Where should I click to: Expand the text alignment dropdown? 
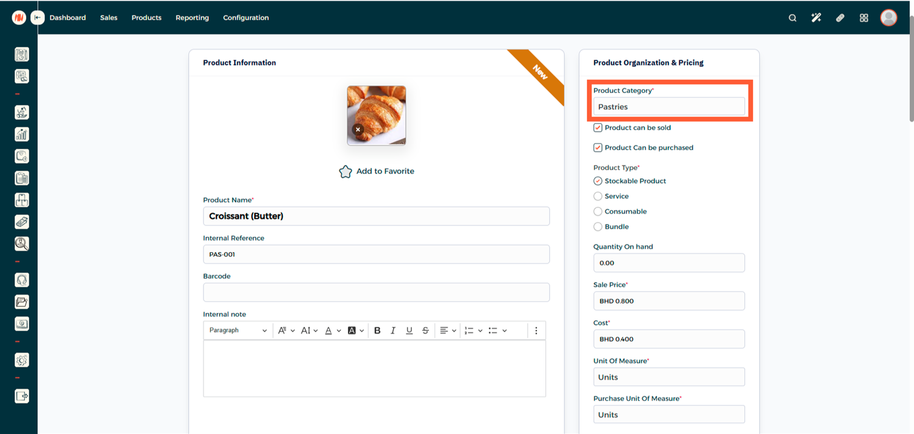(448, 331)
